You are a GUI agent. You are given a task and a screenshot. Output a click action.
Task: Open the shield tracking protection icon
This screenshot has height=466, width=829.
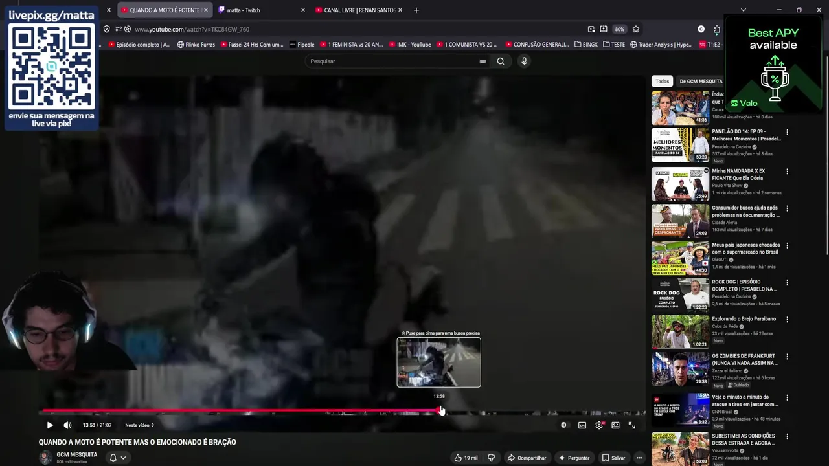[107, 29]
